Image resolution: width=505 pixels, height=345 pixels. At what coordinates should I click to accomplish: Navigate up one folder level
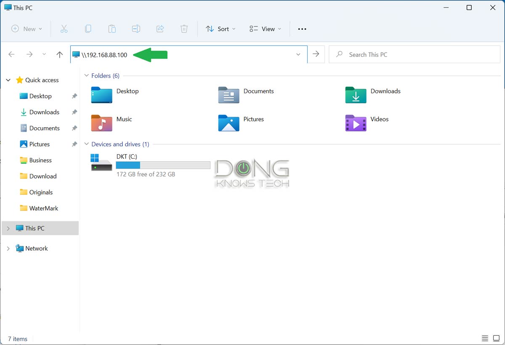(x=59, y=54)
